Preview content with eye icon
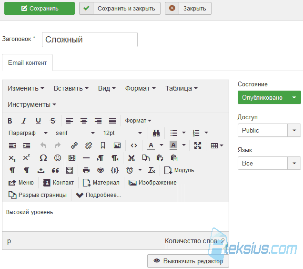 coord(101,170)
